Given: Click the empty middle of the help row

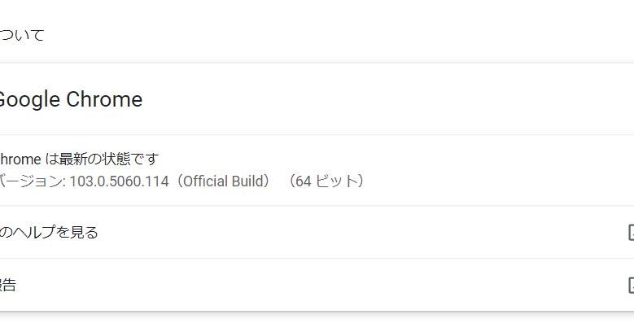Looking at the screenshot, I should [326, 233].
